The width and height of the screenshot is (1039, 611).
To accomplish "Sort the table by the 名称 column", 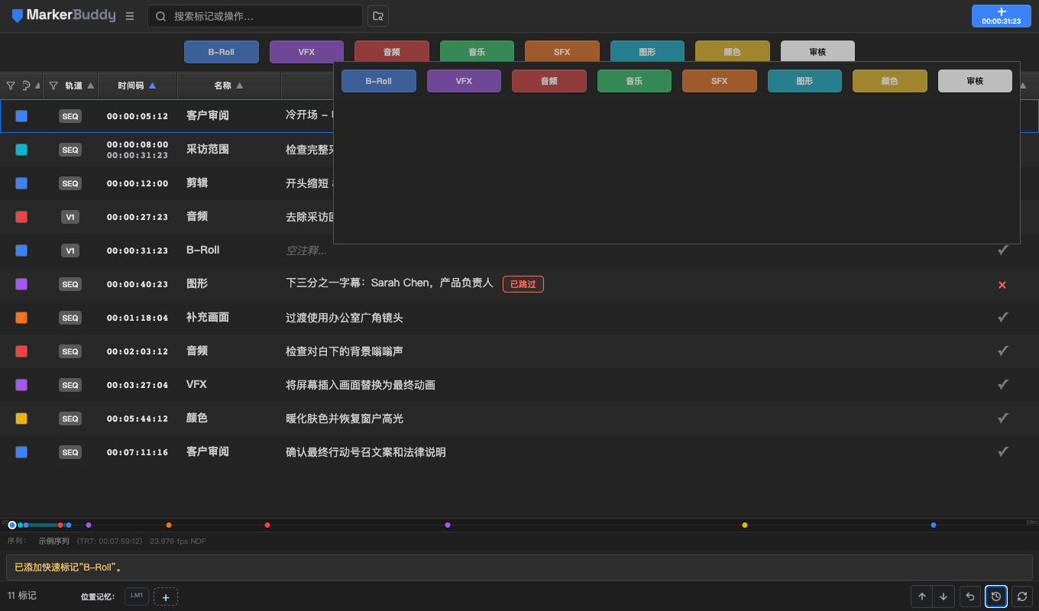I will pos(228,86).
